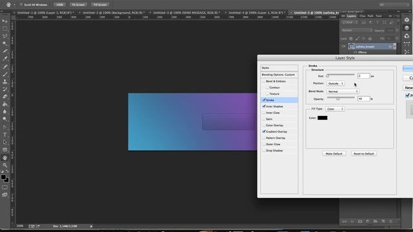This screenshot has height=232, width=413.
Task: Hide layer Effects visibility eye
Action: [x=355, y=52]
